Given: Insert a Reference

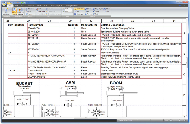Looking at the screenshot, I should tap(30, 9).
